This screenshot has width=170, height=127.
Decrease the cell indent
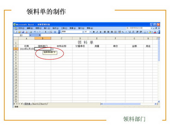(x=137, y=32)
